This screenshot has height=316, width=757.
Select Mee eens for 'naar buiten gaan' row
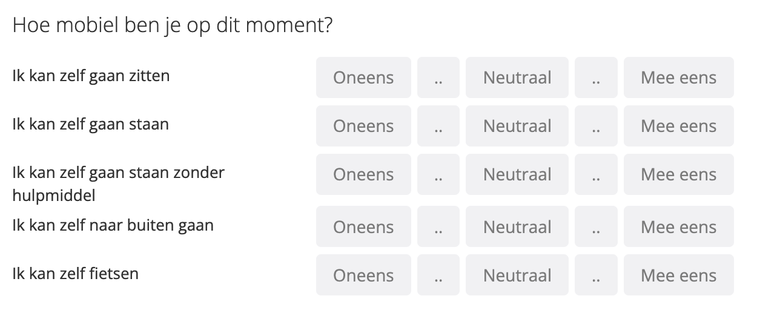(x=678, y=227)
